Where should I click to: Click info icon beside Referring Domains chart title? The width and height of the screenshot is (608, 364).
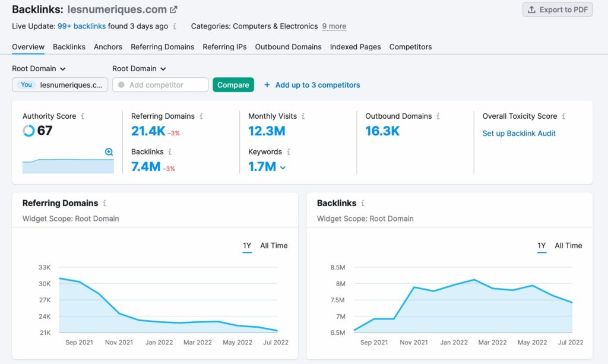point(104,202)
